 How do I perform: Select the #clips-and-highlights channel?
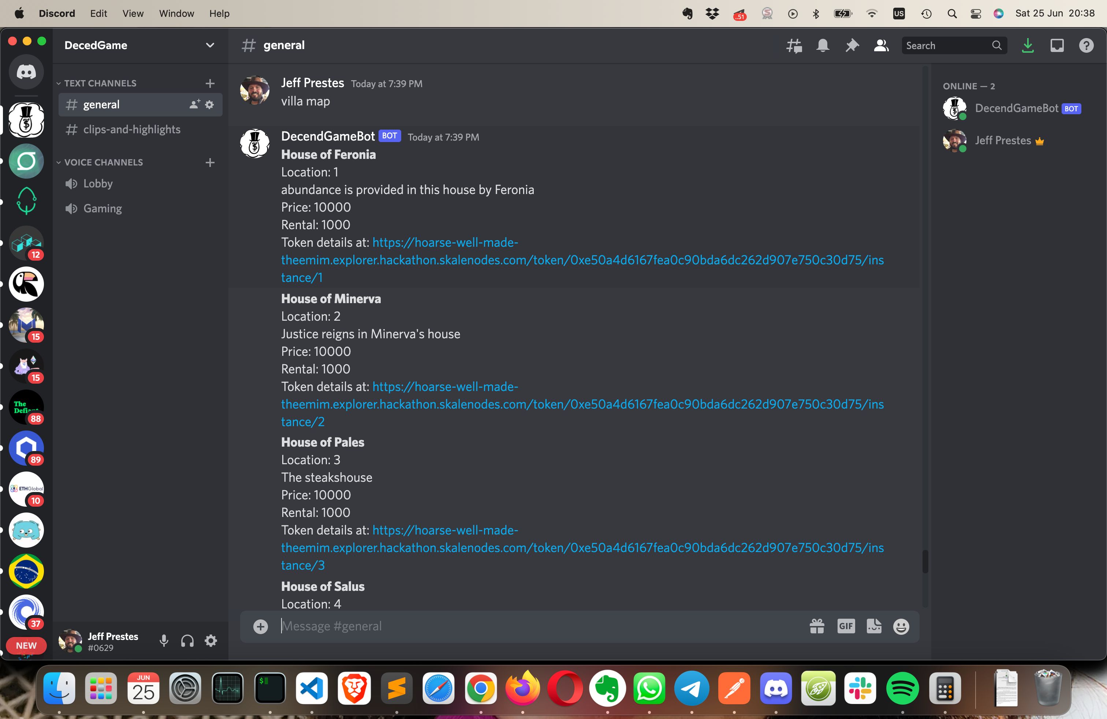point(132,129)
